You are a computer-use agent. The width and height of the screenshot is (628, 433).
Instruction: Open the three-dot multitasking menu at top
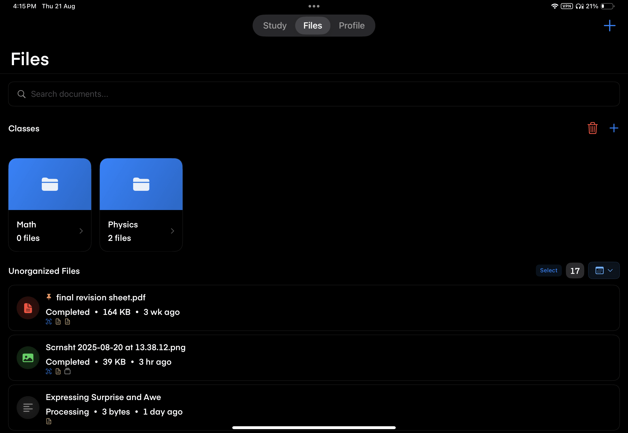(314, 6)
